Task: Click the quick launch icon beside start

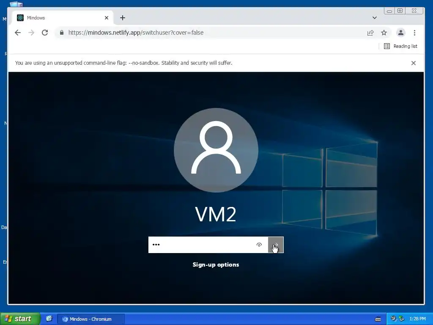Action: point(49,319)
